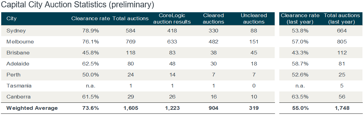Select Total auctions (last year) header

click(341, 19)
